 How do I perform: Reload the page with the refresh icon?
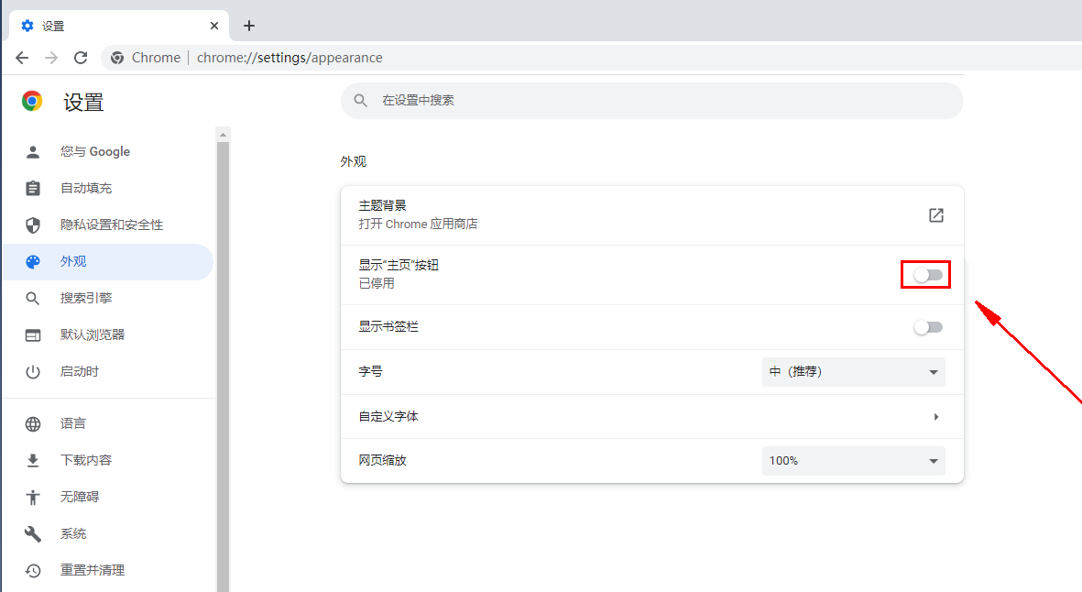pos(81,58)
